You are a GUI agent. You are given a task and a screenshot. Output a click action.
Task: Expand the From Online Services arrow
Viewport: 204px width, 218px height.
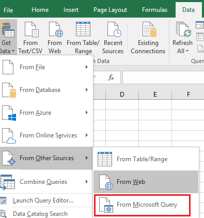pyautogui.click(x=87, y=135)
